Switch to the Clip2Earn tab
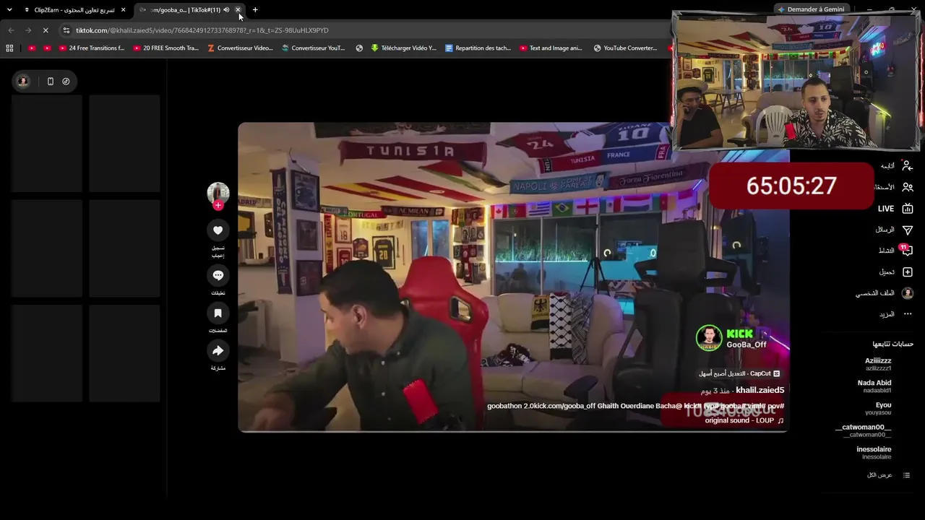This screenshot has height=520, width=925. 75,10
